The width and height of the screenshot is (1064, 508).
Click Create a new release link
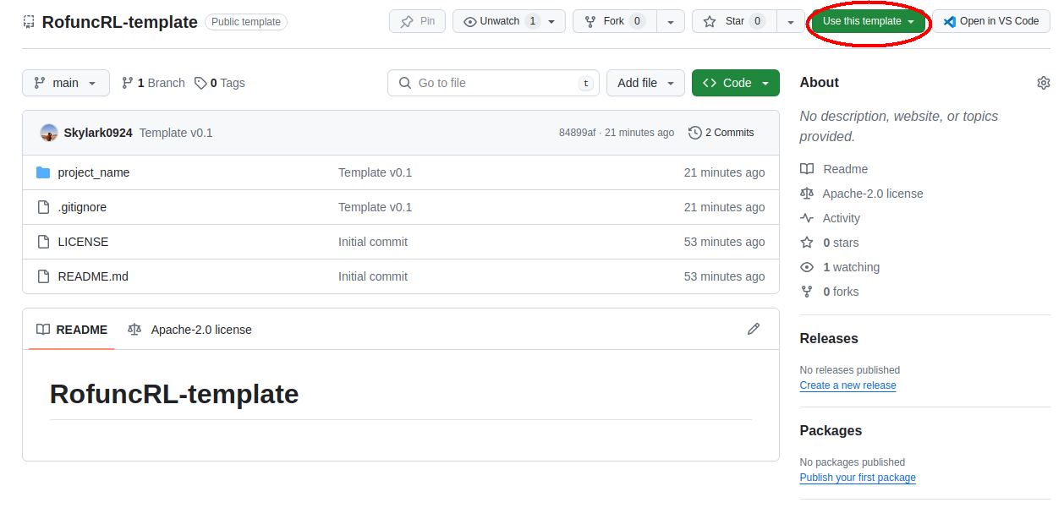coord(847,385)
